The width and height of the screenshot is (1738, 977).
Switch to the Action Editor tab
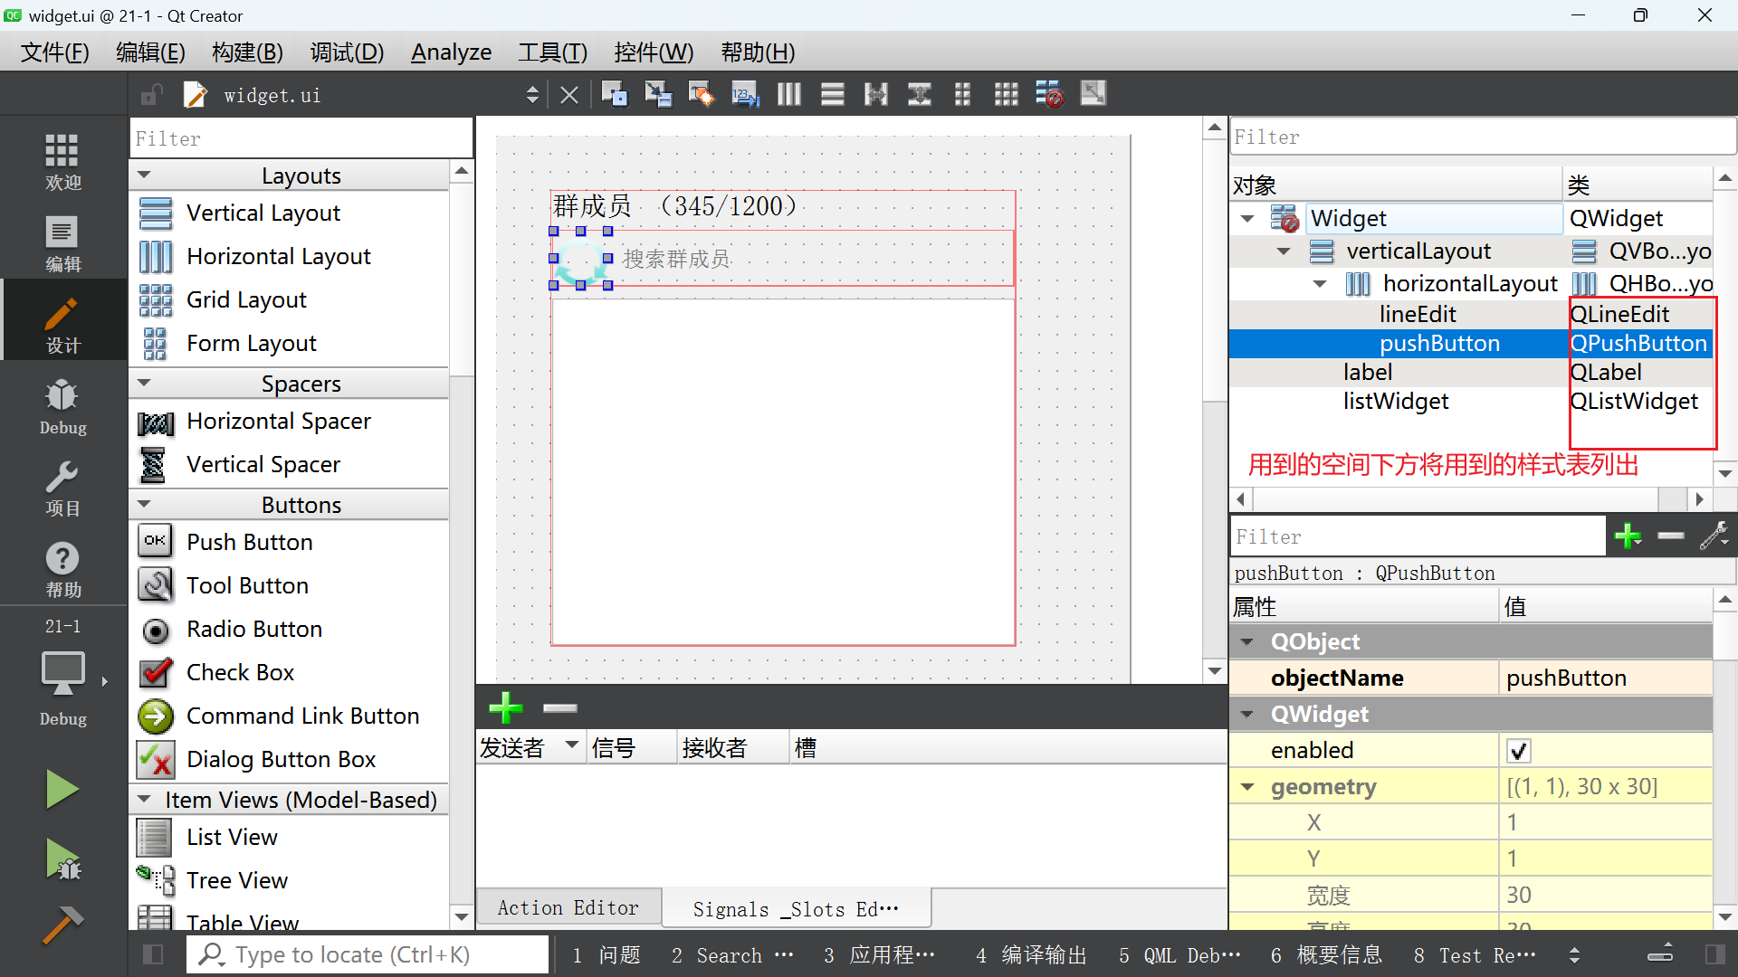coord(568,908)
